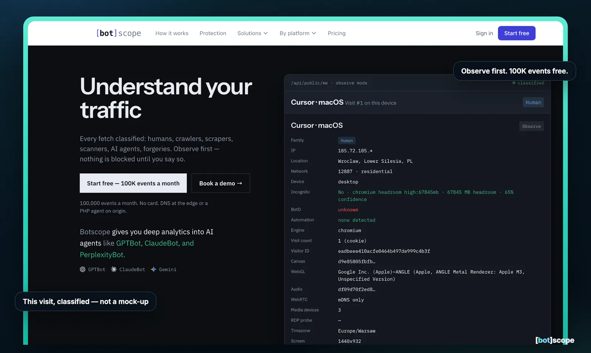
Task: Click the Device value desktop
Action: click(348, 182)
